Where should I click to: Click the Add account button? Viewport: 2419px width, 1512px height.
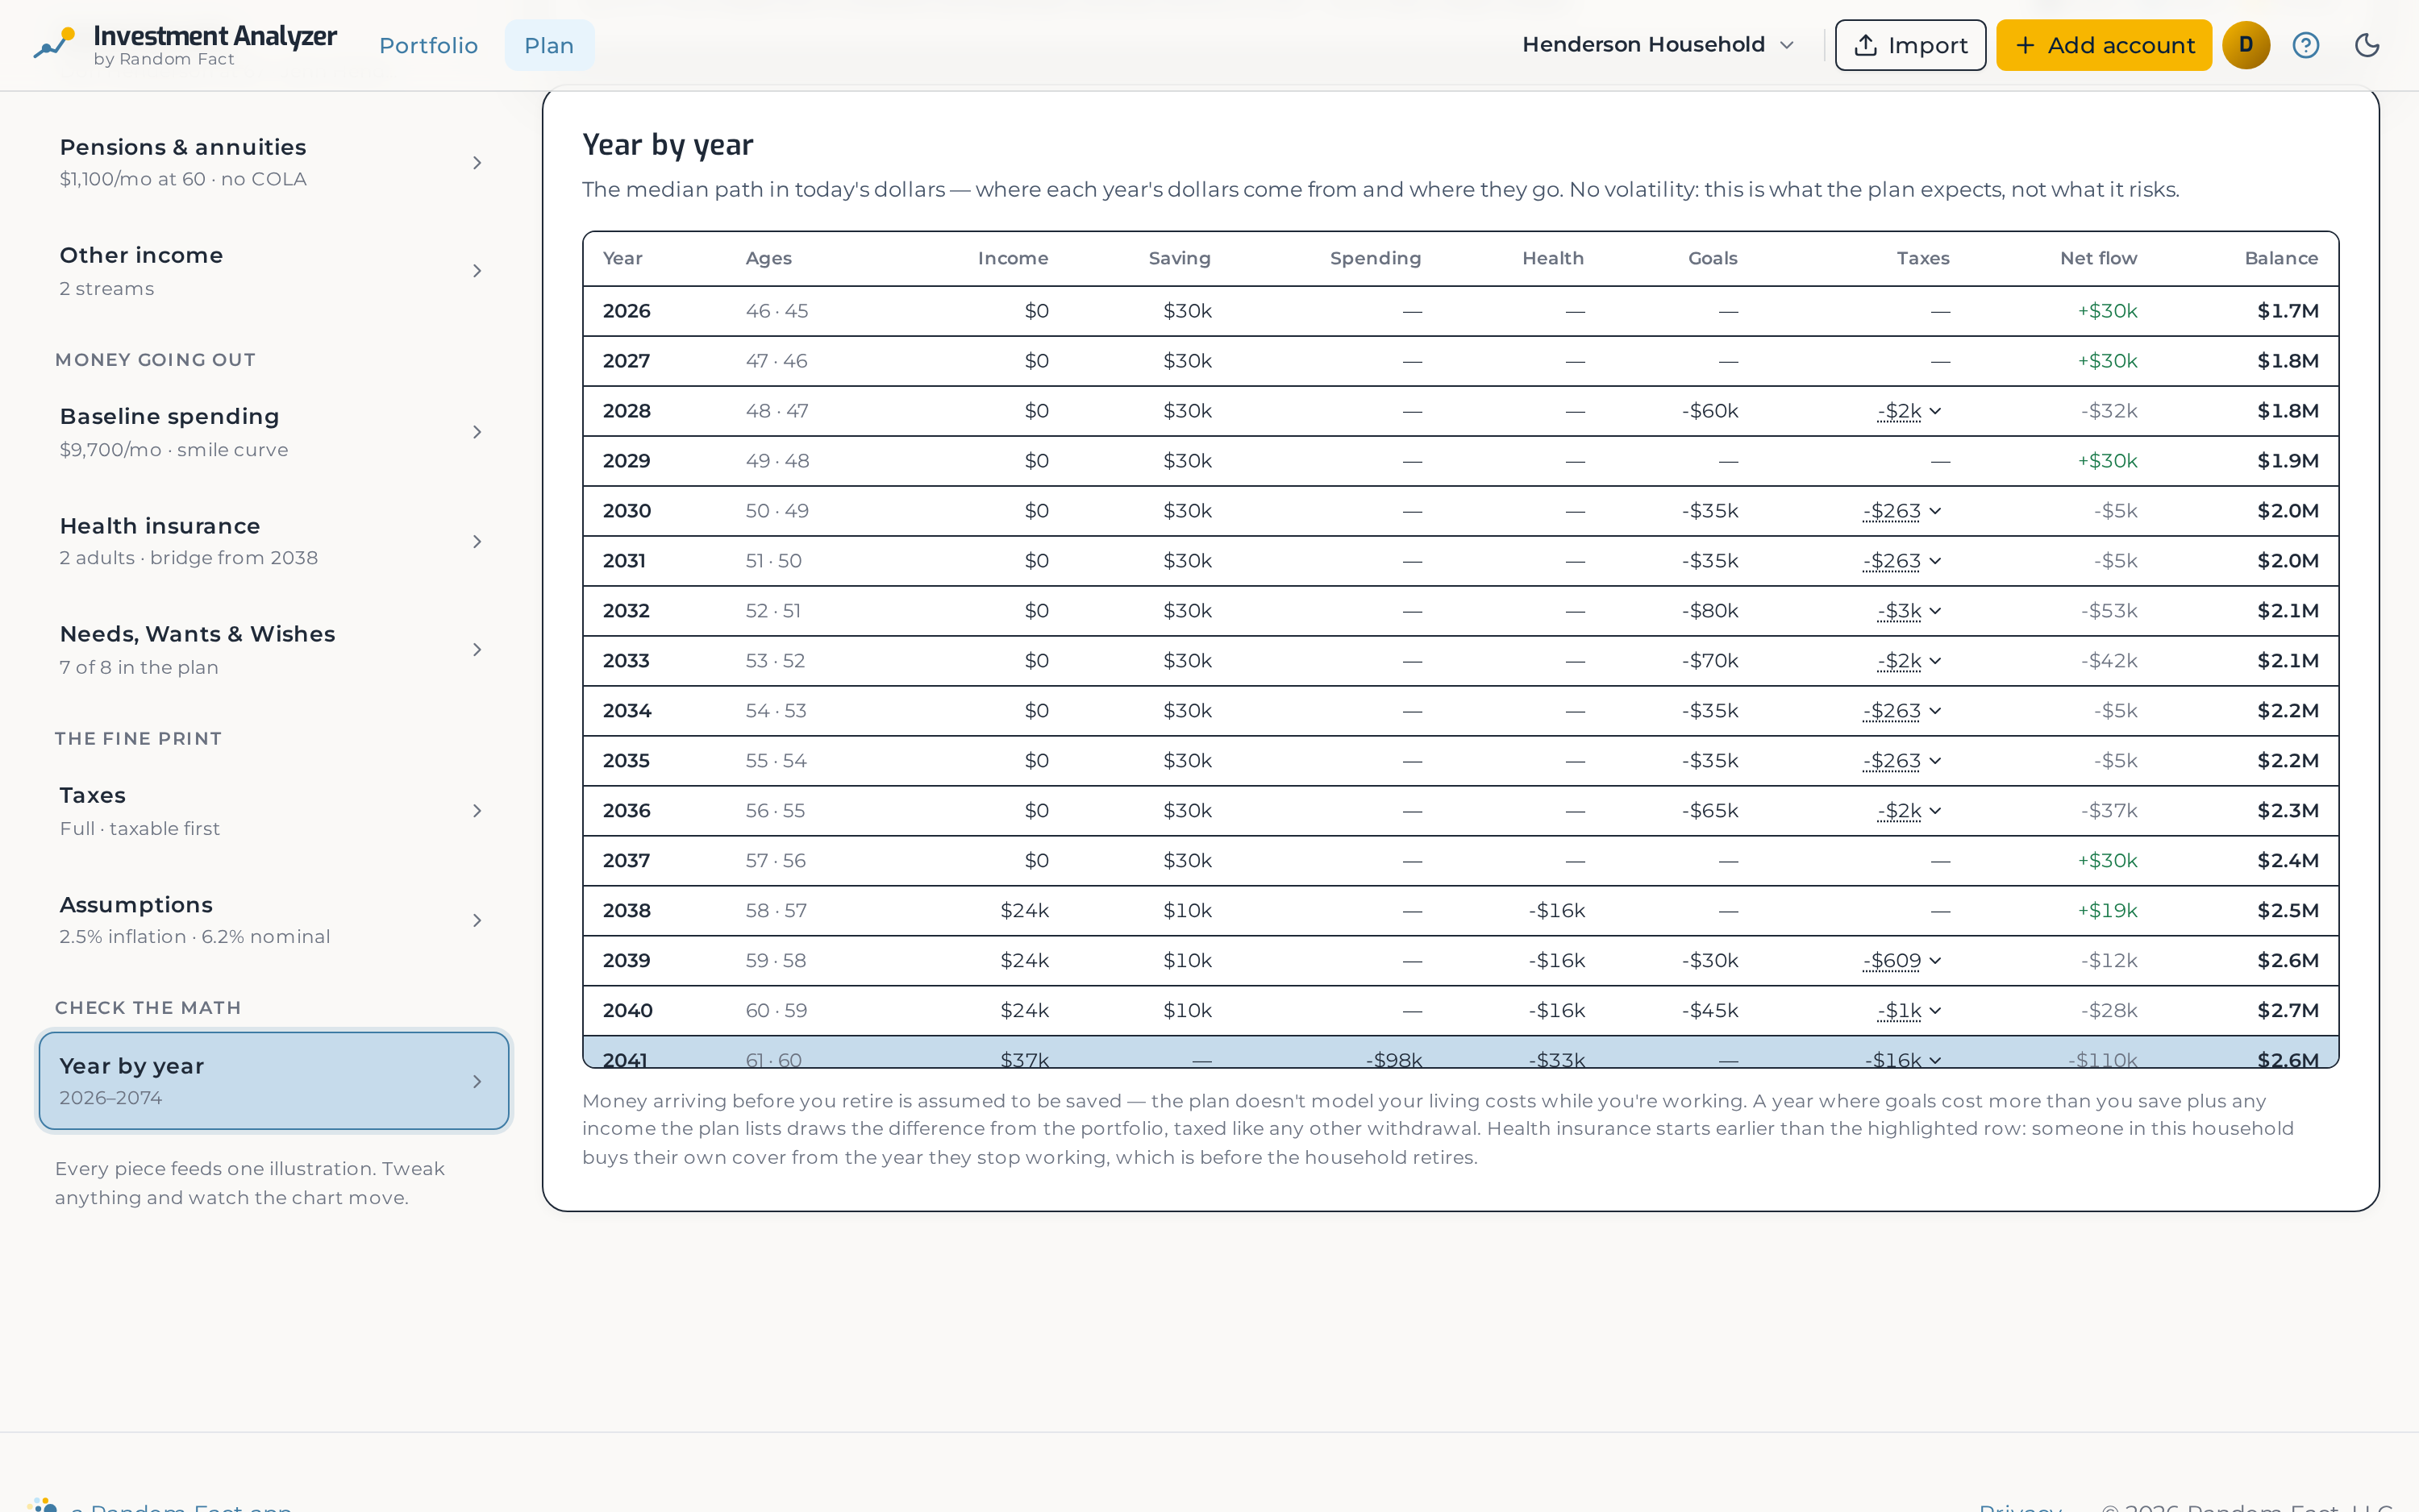(x=2103, y=45)
